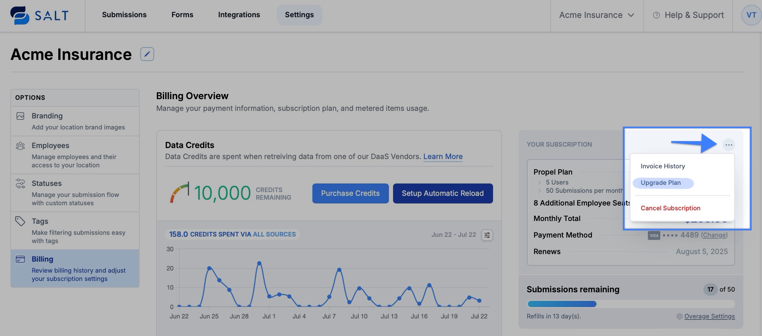The width and height of the screenshot is (762, 336).
Task: Click the 158.0 credits spent label
Action: [232, 234]
